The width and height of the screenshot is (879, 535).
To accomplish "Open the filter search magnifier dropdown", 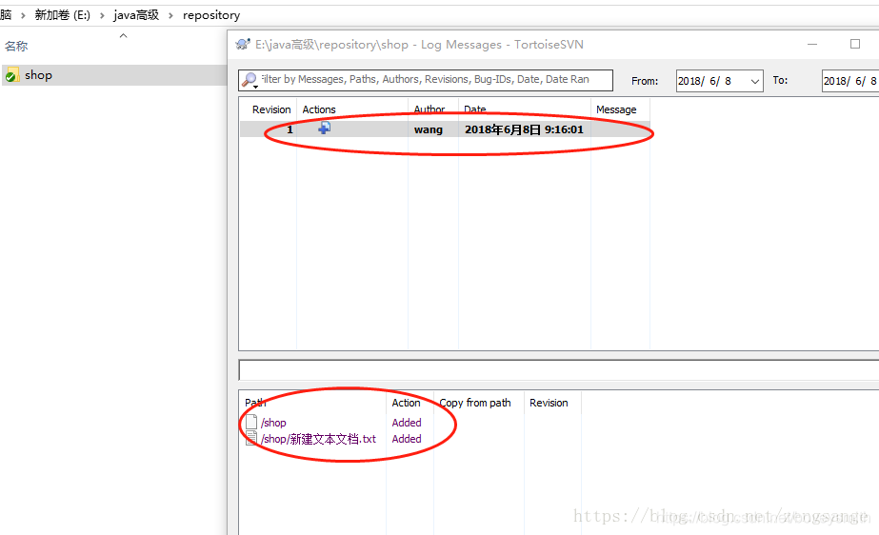I will (250, 81).
